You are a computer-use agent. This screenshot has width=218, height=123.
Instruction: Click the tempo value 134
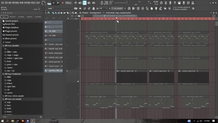[68, 3]
